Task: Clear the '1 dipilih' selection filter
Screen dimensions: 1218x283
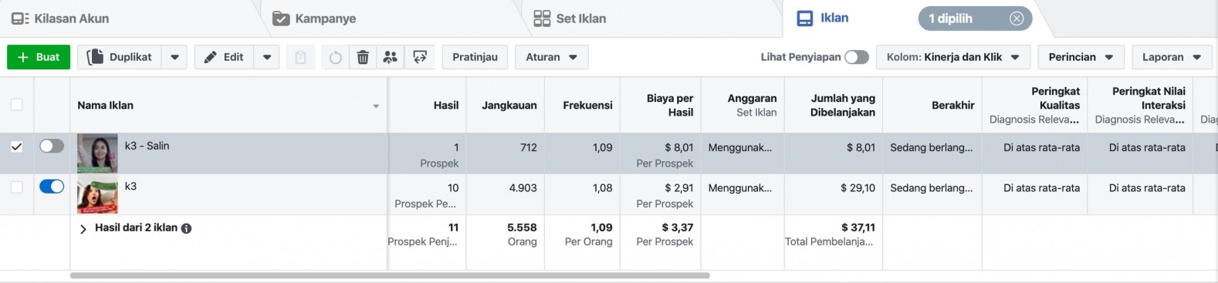Action: (1017, 19)
